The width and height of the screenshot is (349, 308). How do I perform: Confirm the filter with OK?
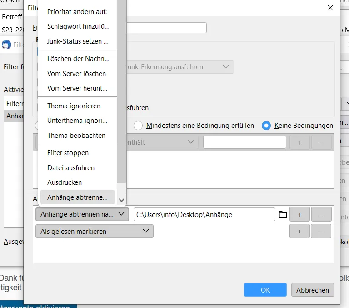tap(265, 290)
